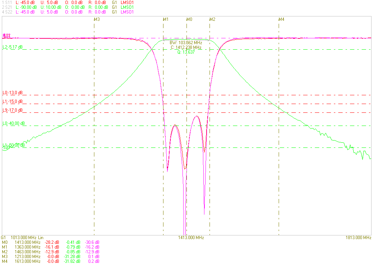Click limit line label 'L1:-50.00 dB'
The image size is (373, 265).
(x=14, y=145)
